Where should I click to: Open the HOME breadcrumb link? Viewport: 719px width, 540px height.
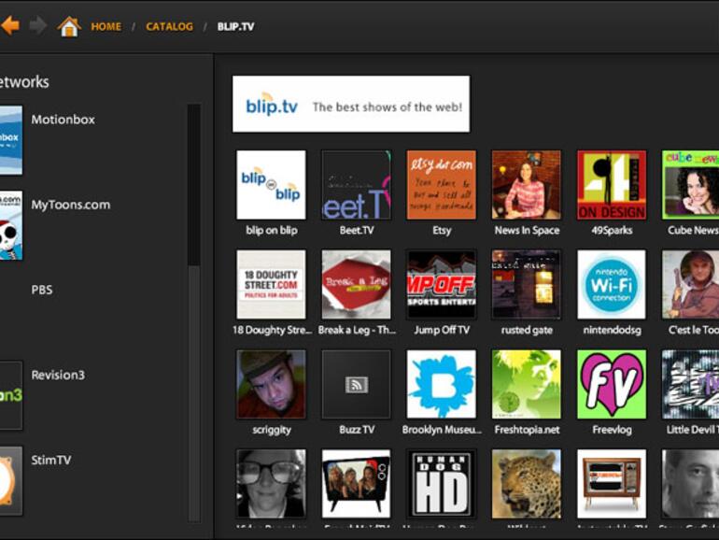click(106, 26)
